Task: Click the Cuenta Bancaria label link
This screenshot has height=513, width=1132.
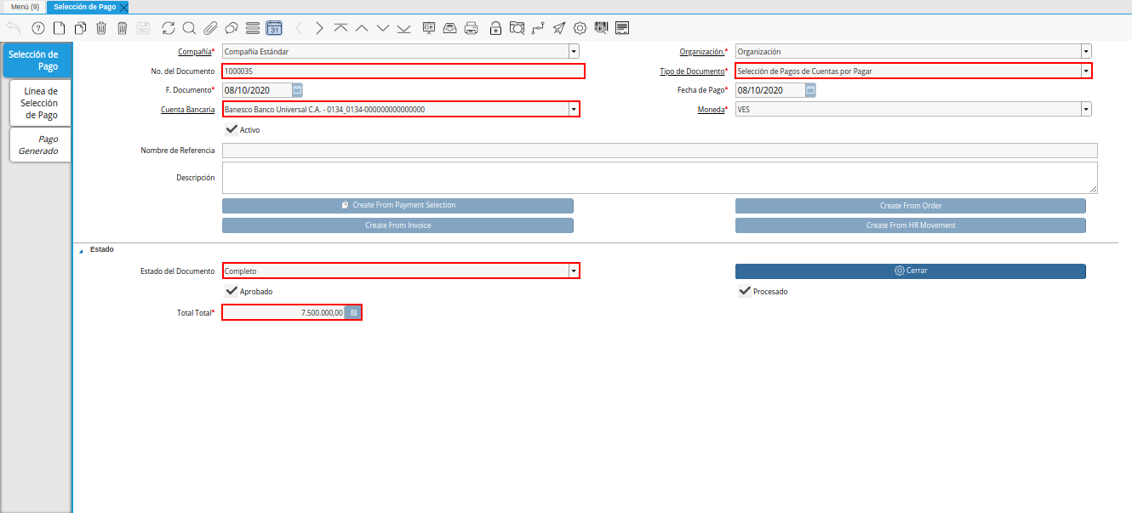Action: click(x=187, y=109)
